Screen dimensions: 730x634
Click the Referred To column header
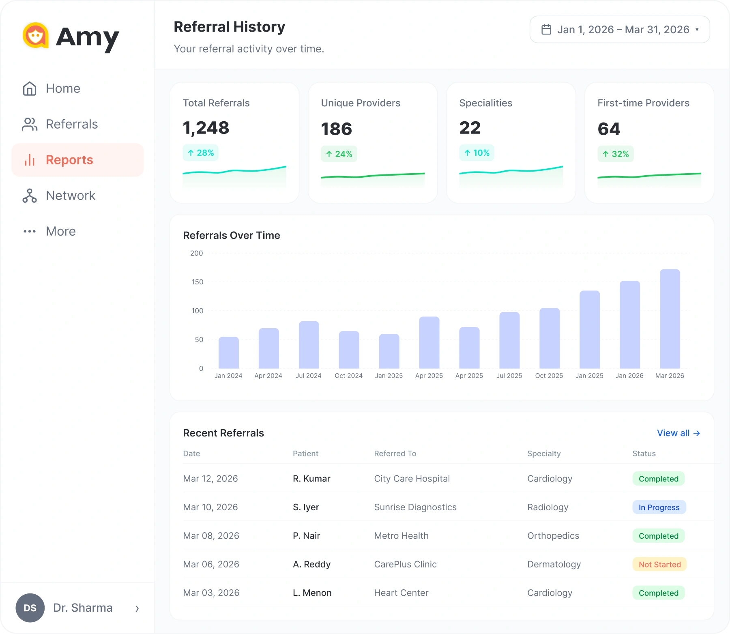(x=395, y=453)
